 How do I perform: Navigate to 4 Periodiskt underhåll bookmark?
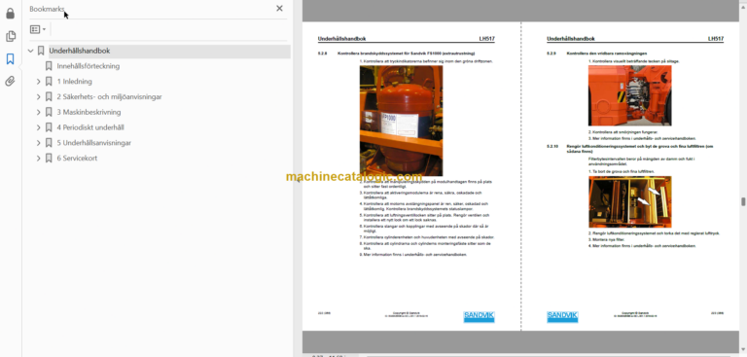(x=90, y=127)
